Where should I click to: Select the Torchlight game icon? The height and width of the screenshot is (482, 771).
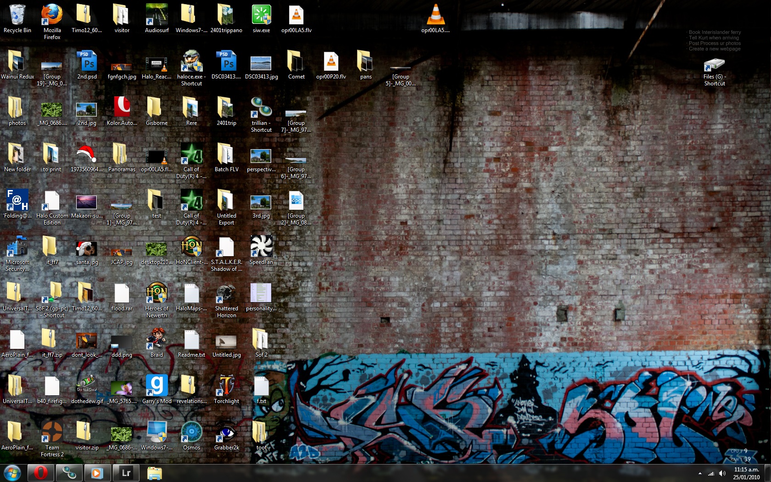[226, 386]
